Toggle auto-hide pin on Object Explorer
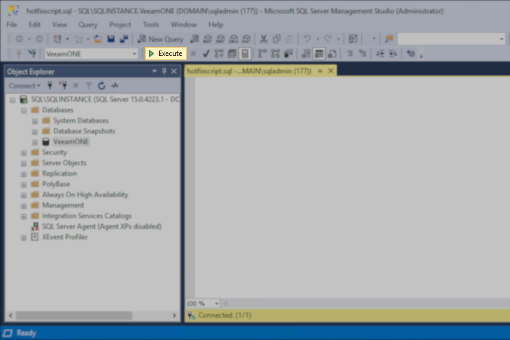The height and width of the screenshot is (340, 510). 165,71
